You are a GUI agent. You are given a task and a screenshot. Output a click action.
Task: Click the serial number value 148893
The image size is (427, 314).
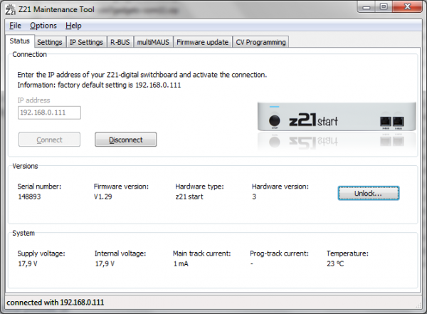29,197
